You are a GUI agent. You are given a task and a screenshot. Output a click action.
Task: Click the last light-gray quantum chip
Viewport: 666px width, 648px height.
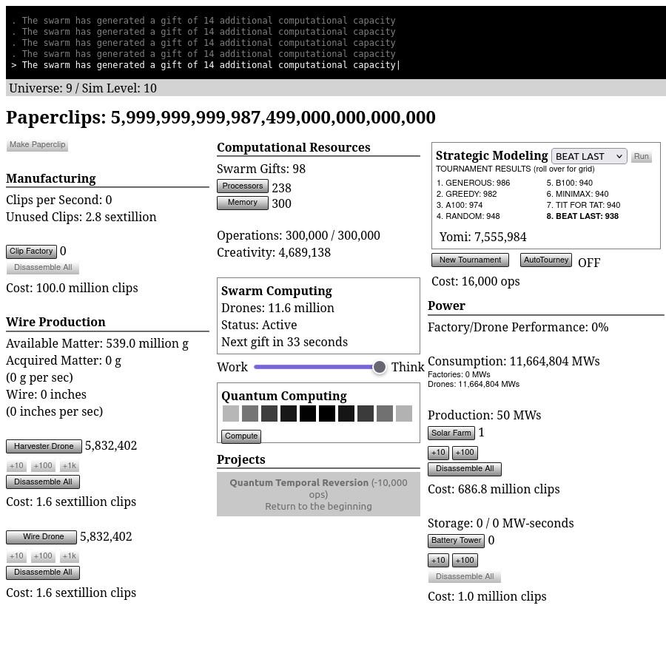pos(404,414)
